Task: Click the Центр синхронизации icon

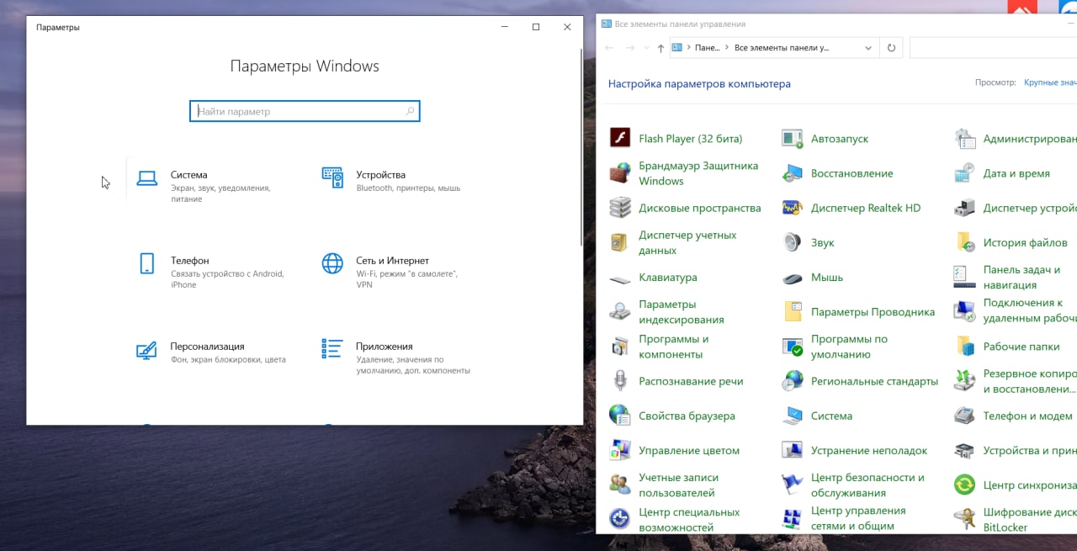Action: [964, 485]
